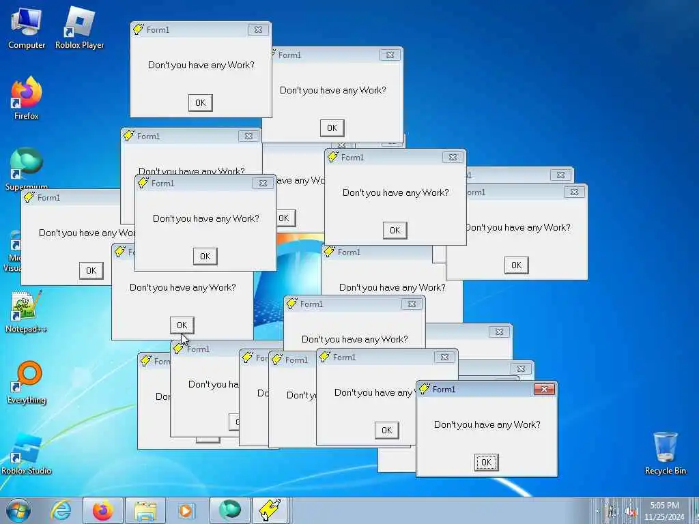Open the clock showing 5:05 PM

pyautogui.click(x=664, y=511)
